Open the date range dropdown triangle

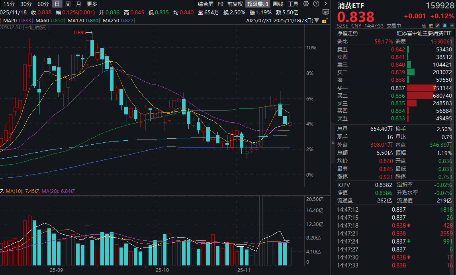316,20
